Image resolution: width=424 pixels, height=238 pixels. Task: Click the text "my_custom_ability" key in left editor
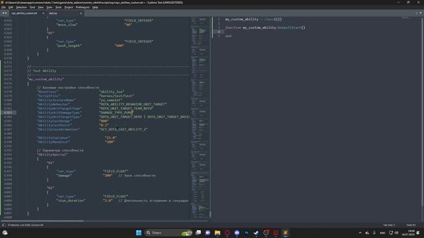click(46, 79)
